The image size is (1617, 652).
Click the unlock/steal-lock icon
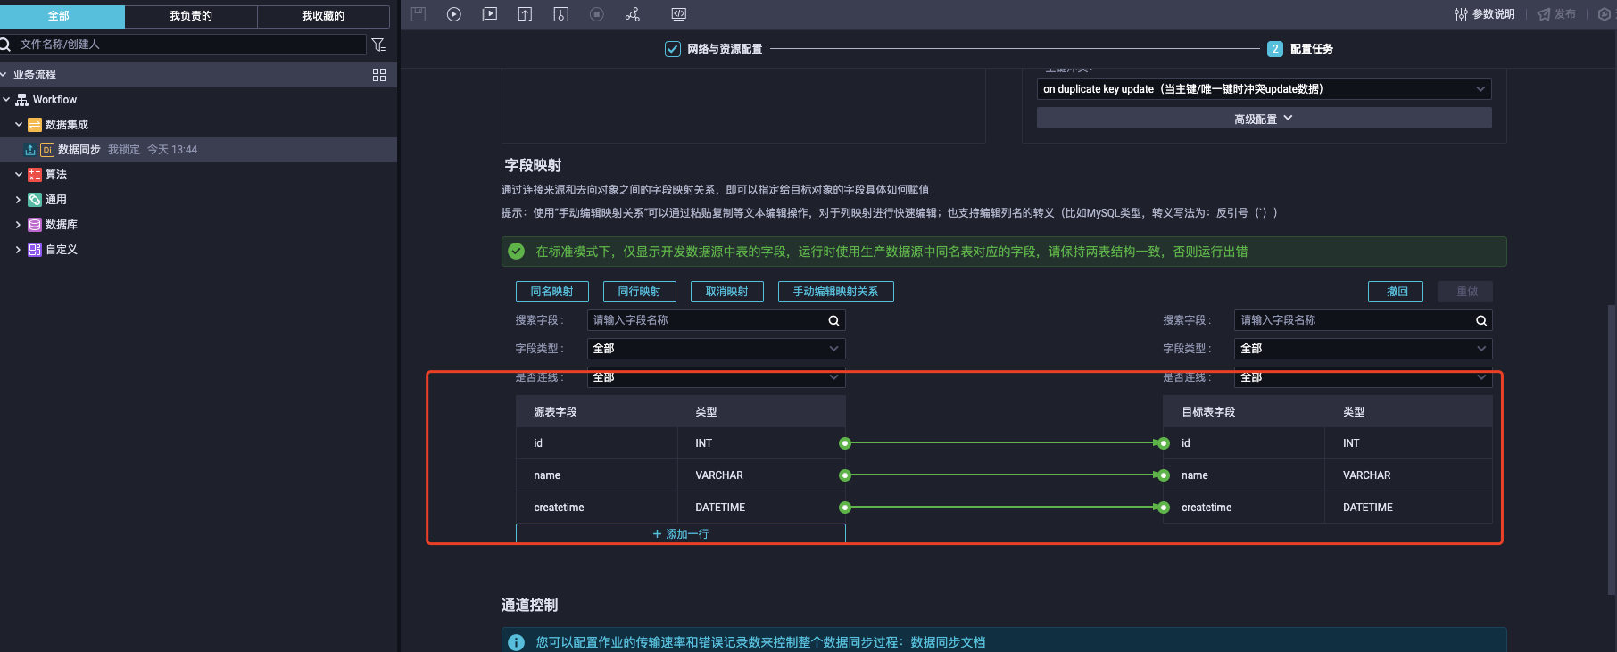pos(561,14)
